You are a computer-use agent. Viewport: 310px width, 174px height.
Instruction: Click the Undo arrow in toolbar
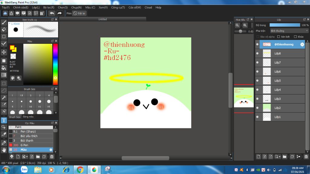point(52,13)
